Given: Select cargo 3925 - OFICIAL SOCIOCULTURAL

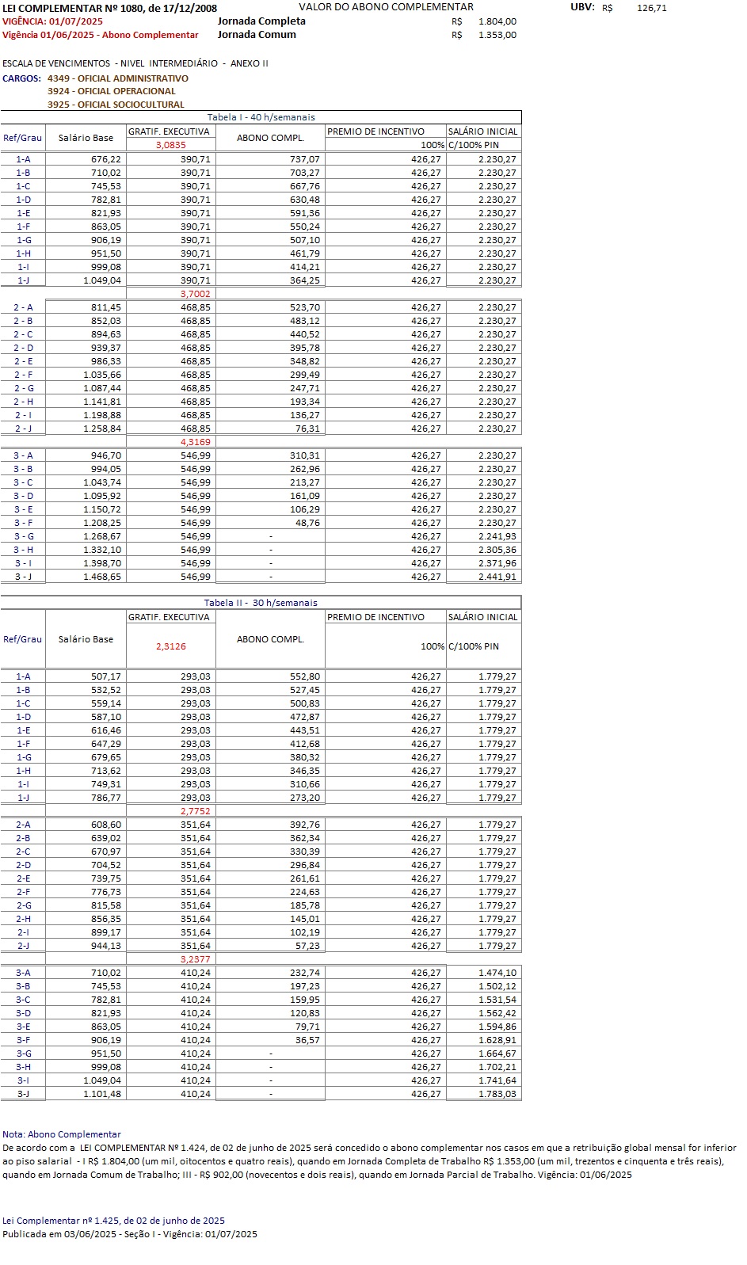Looking at the screenshot, I should [x=116, y=105].
